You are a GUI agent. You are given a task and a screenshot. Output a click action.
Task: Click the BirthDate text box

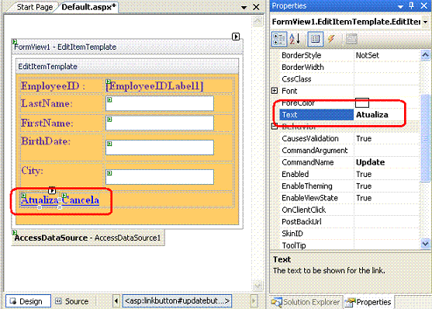point(160,148)
